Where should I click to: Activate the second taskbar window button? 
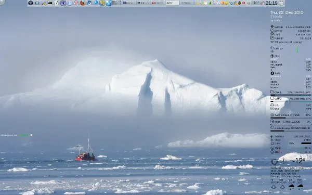pyautogui.click(x=143, y=3)
